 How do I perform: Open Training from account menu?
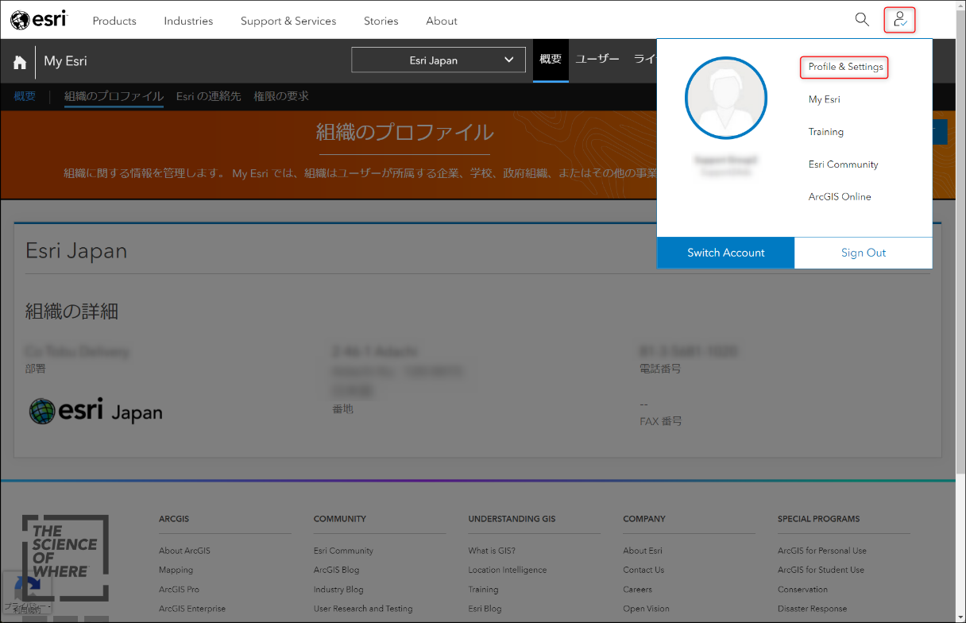pyautogui.click(x=826, y=132)
